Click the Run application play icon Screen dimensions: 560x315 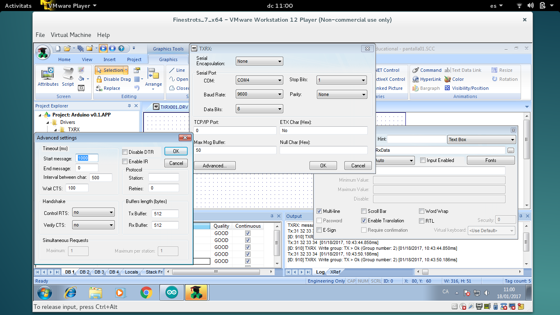(x=103, y=48)
